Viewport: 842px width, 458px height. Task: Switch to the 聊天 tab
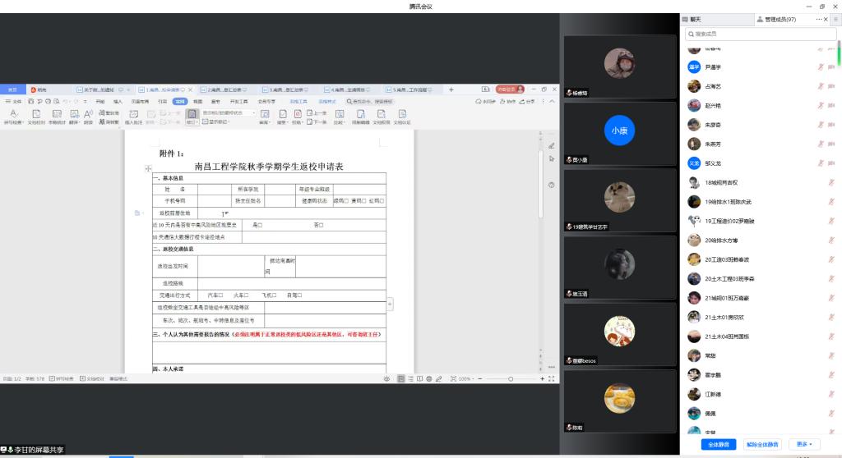pos(695,19)
